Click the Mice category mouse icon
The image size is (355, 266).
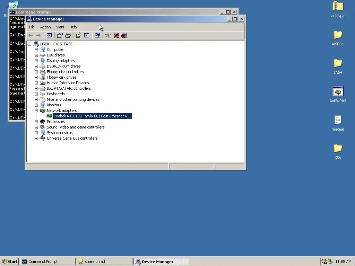(43, 99)
